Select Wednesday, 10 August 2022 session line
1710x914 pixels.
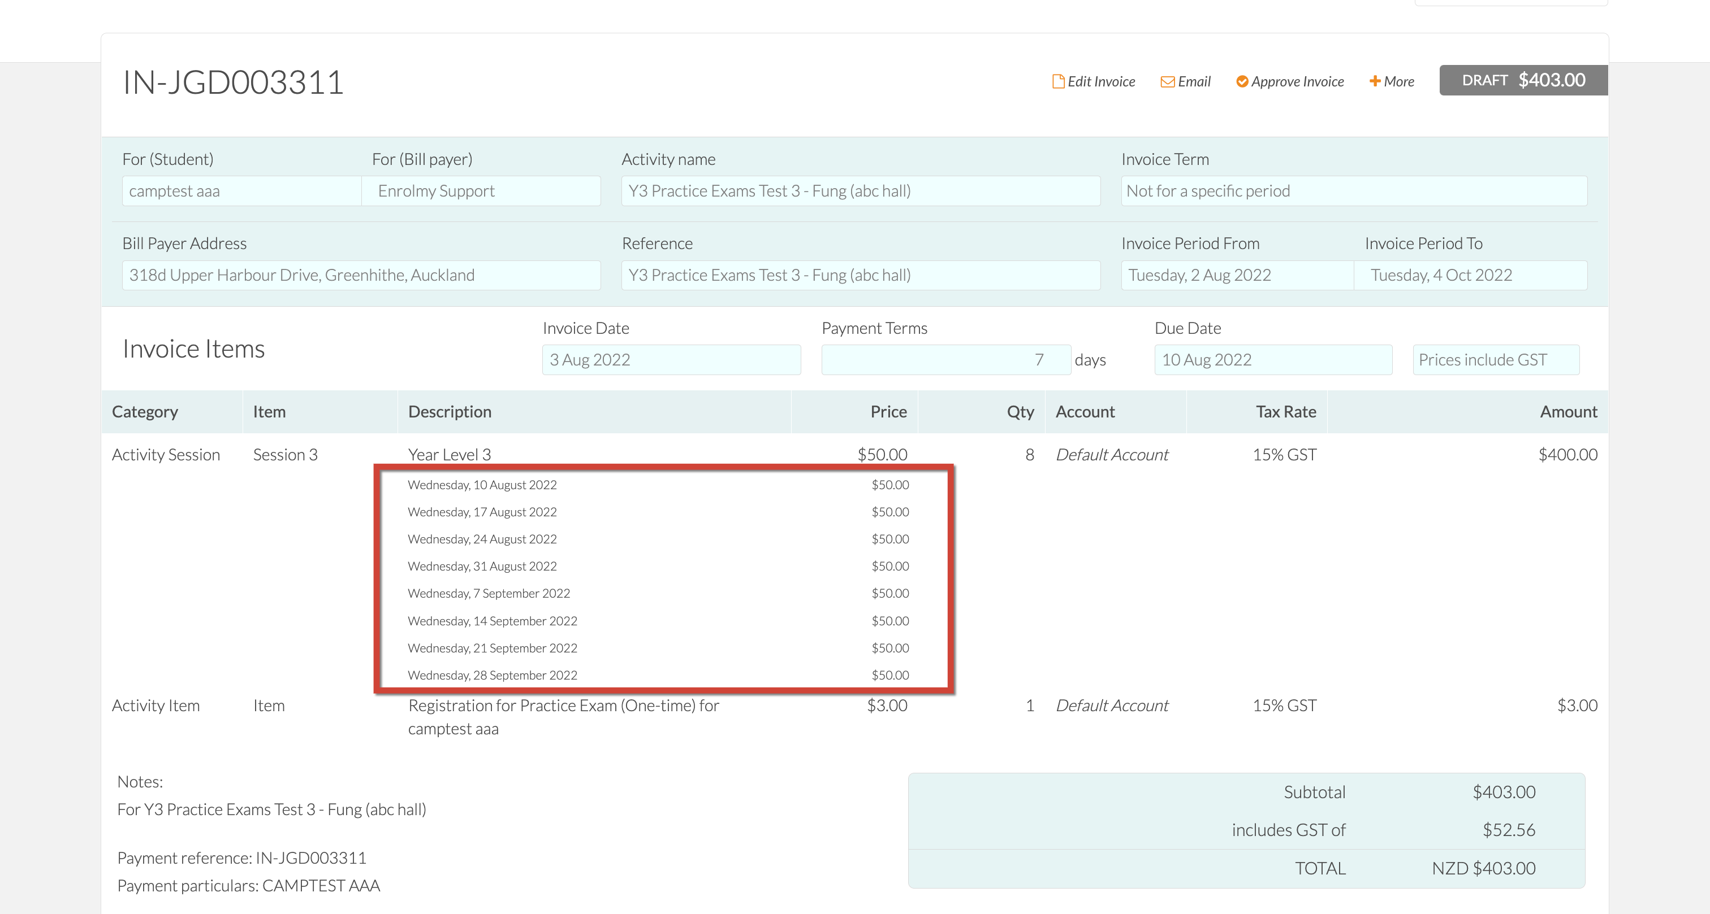[x=482, y=485]
